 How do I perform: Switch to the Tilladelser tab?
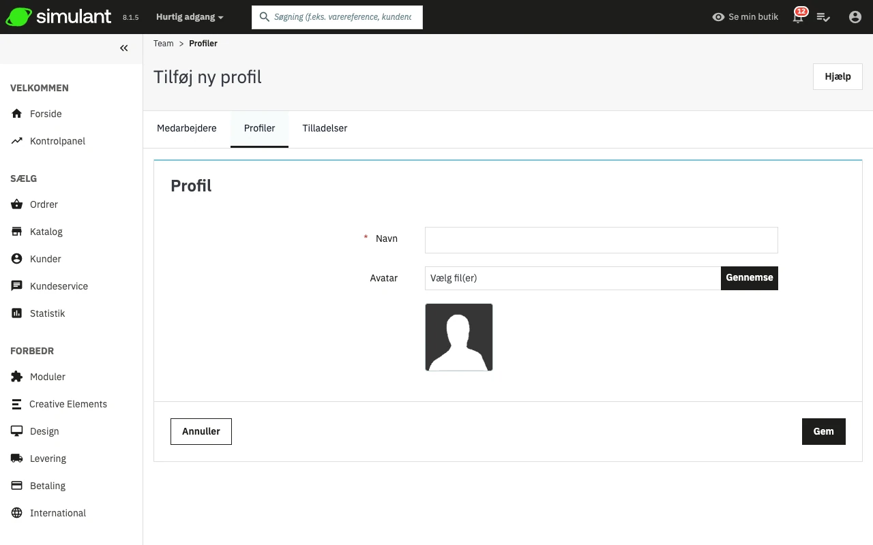325,128
